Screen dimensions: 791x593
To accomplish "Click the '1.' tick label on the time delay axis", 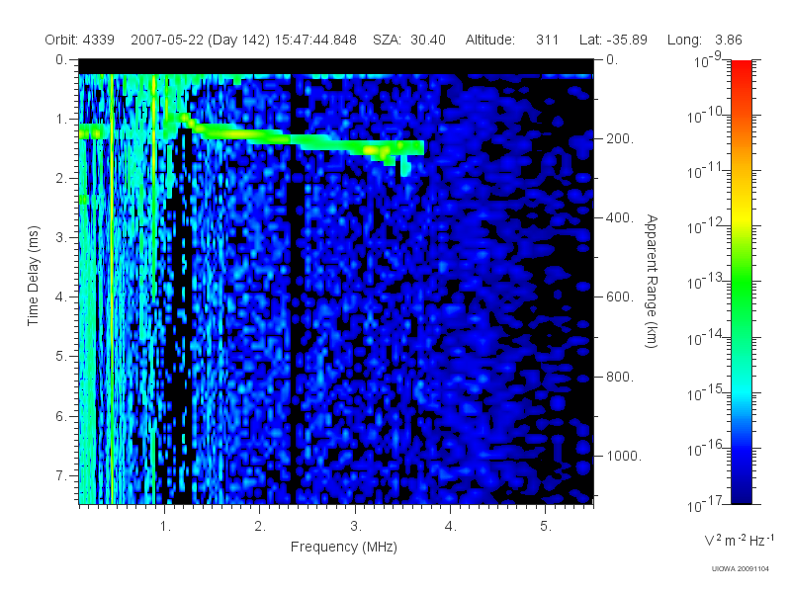I will (x=61, y=119).
